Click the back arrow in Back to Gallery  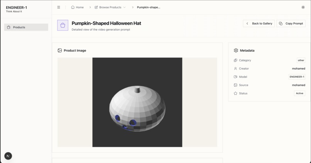247,23
